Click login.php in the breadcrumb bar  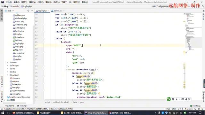pyautogui.click(x=26, y=6)
